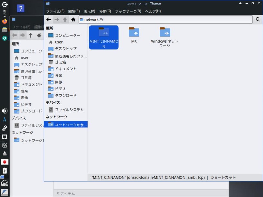
Task: Open 最近使用したファイル in sidebar
Action: pyautogui.click(x=70, y=56)
